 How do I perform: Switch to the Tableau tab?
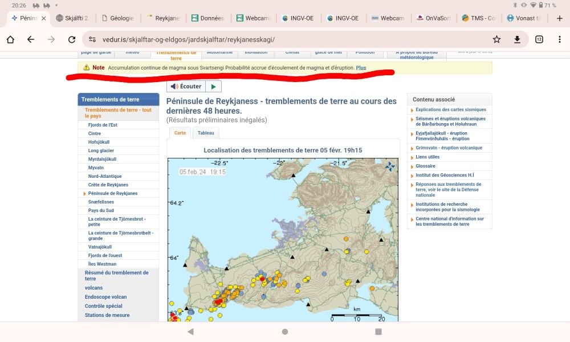pos(206,133)
